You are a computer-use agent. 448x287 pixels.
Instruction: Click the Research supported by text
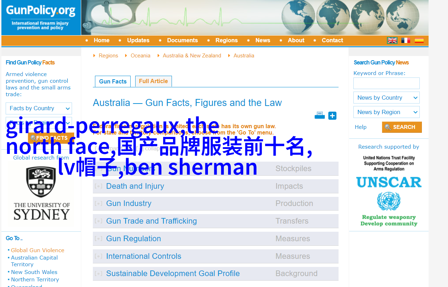tap(389, 147)
